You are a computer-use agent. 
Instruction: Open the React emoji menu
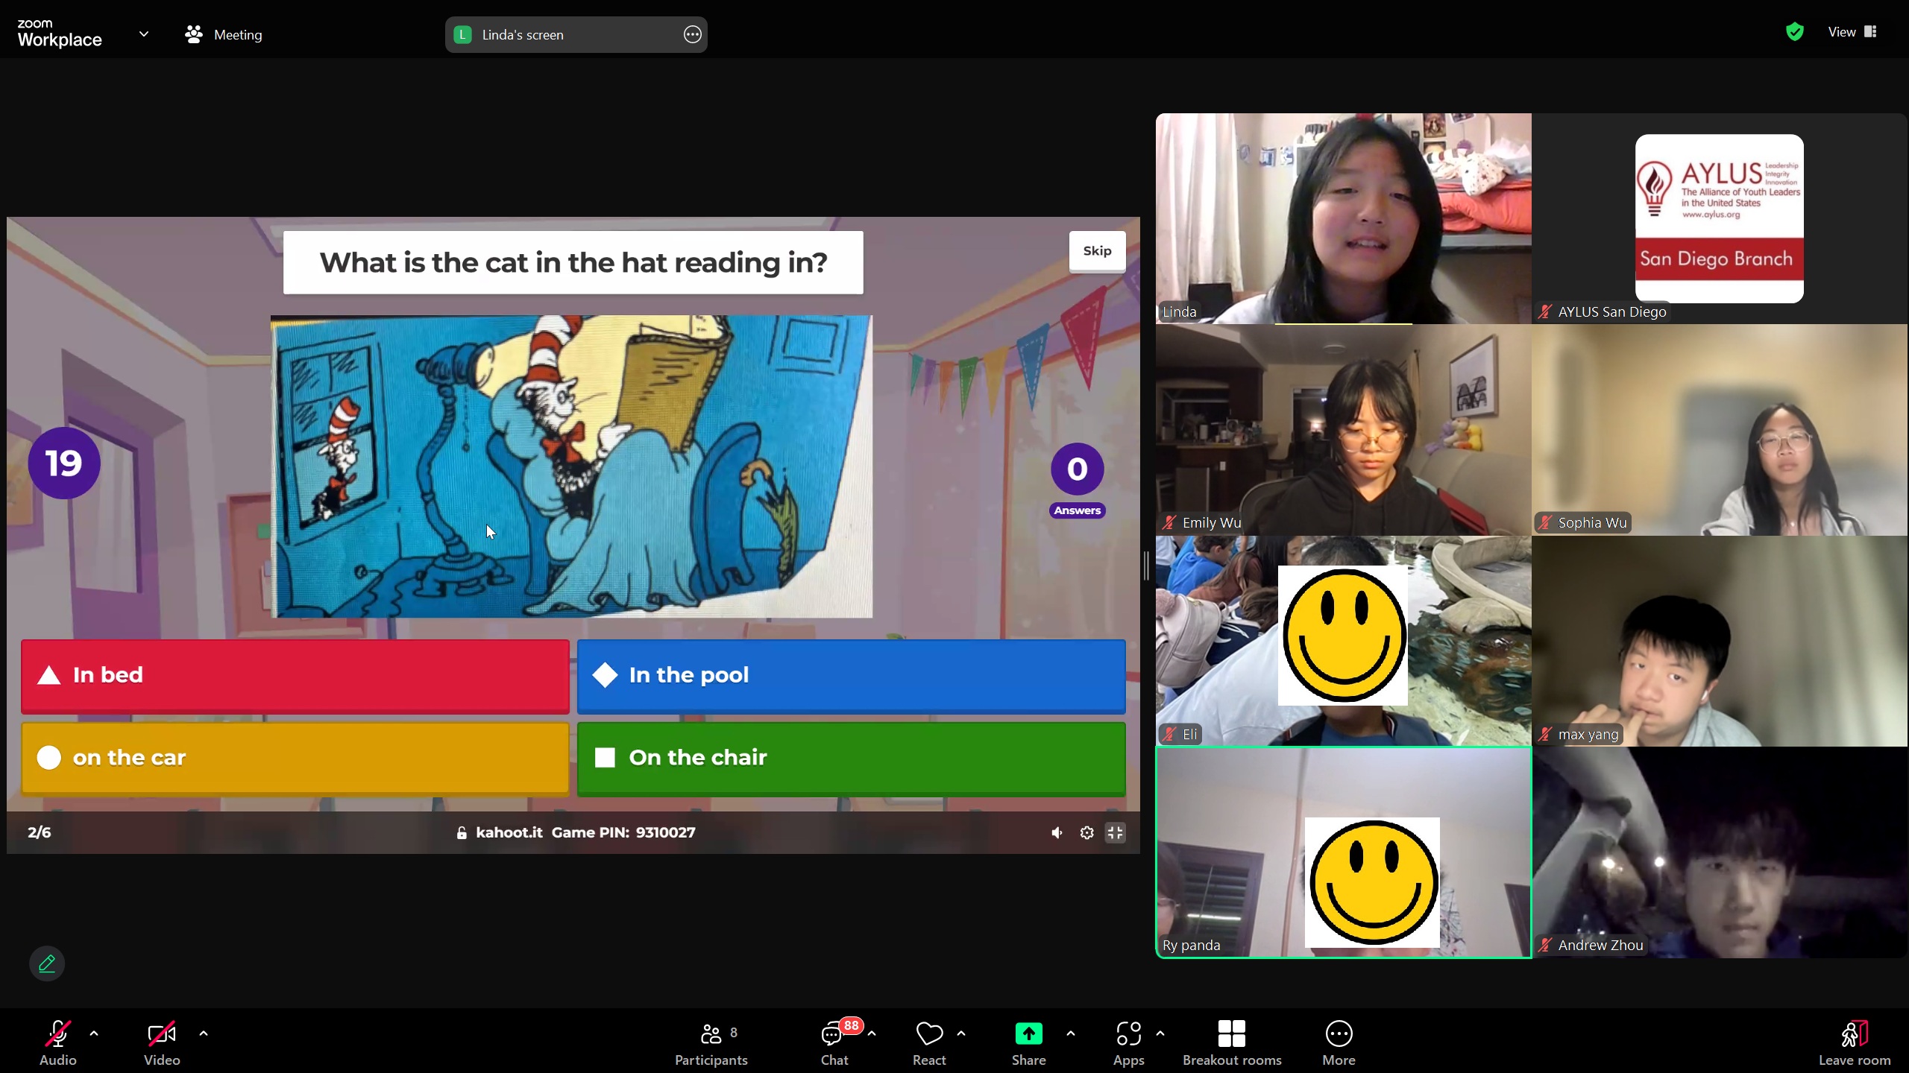click(929, 1042)
